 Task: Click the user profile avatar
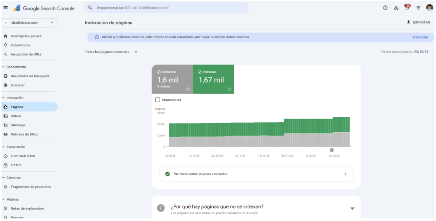[x=429, y=8]
